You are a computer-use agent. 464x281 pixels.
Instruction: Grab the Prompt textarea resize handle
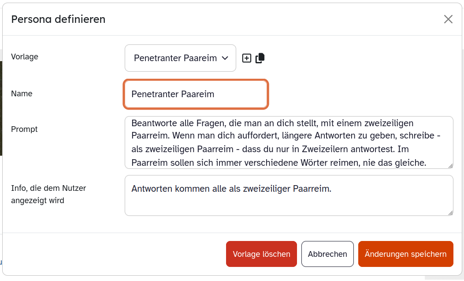(450, 165)
